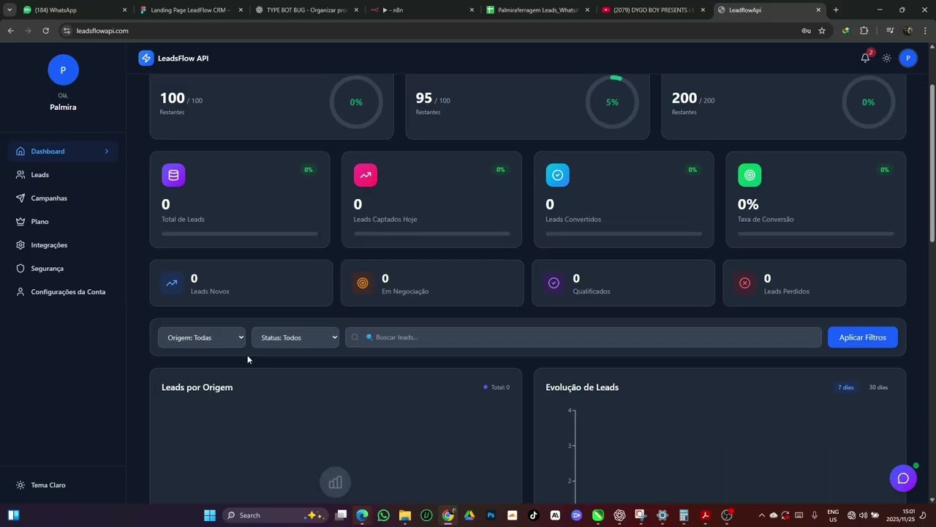This screenshot has height=527, width=936.
Task: Click the Aplicar Filtros button
Action: [x=863, y=337]
